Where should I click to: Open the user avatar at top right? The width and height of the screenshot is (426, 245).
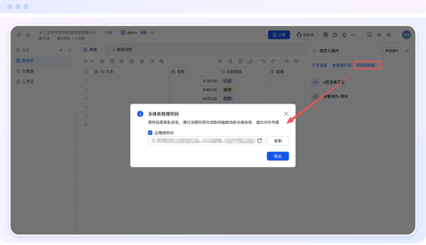(407, 35)
